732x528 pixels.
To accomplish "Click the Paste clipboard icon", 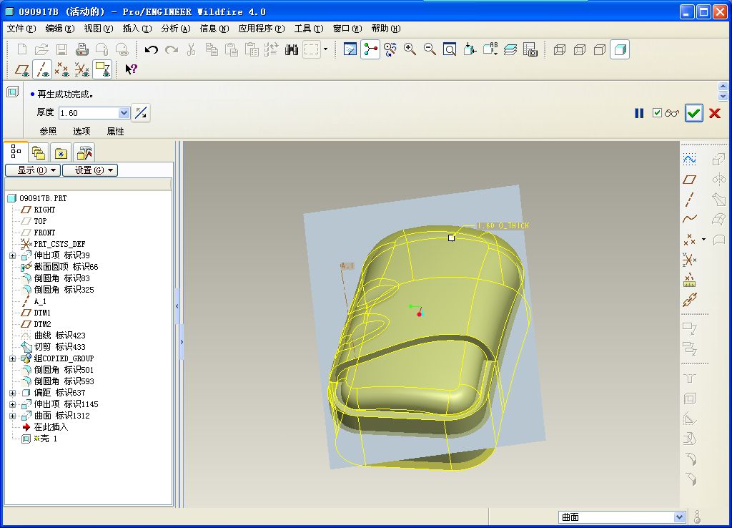I will point(232,49).
